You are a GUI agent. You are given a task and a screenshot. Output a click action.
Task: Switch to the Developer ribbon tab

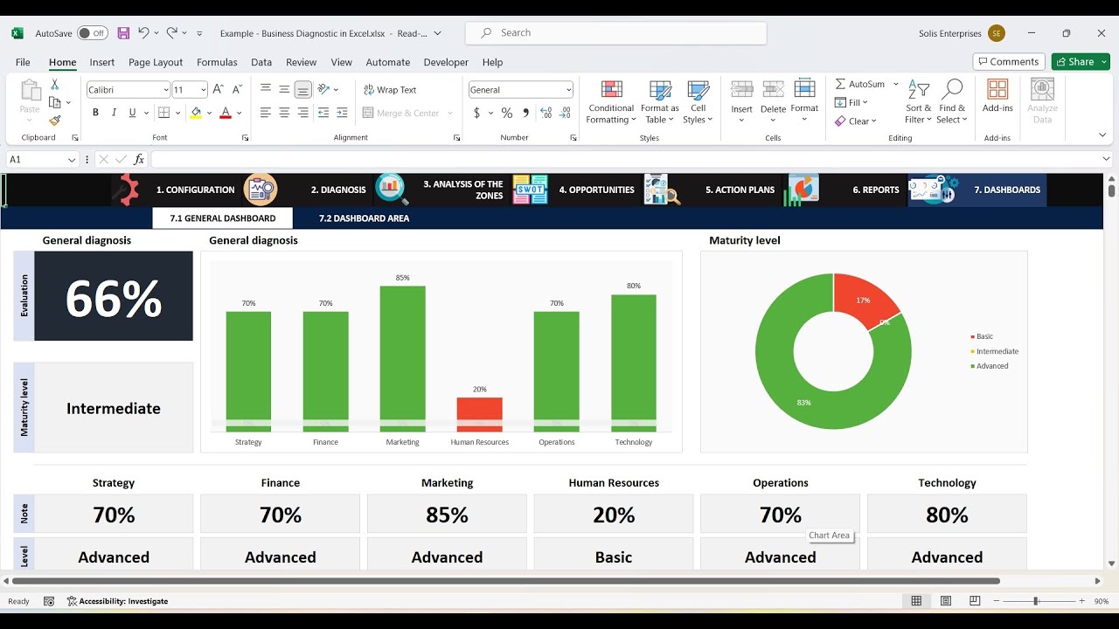pos(446,62)
